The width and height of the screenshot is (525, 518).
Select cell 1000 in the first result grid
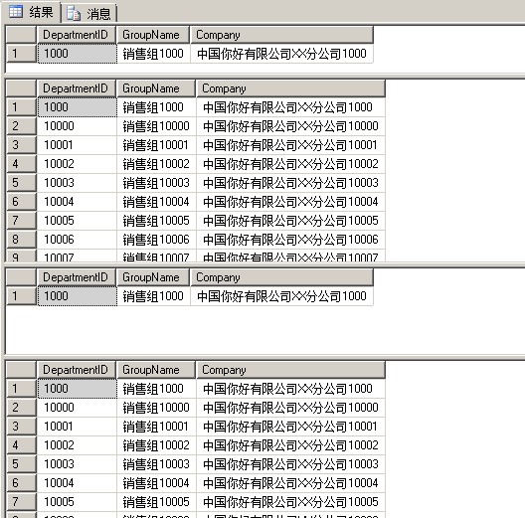[x=77, y=54]
